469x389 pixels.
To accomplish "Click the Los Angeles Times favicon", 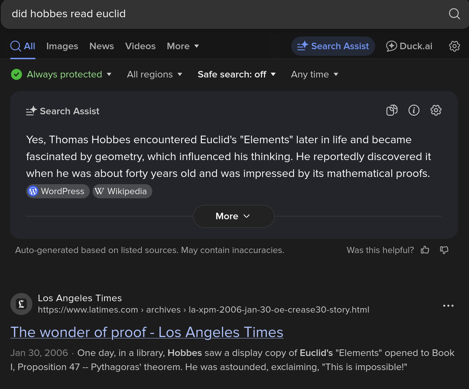I will 21,304.
